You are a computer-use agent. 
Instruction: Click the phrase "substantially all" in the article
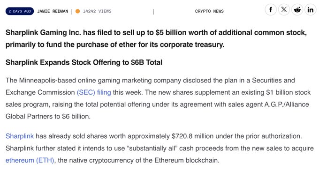(152, 148)
